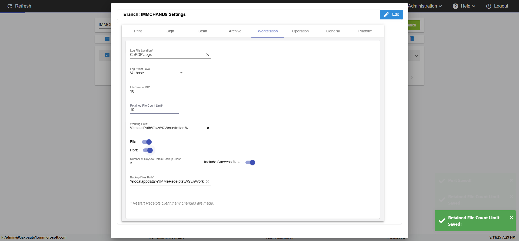Click the Logout power icon
The height and width of the screenshot is (241, 519).
489,6
